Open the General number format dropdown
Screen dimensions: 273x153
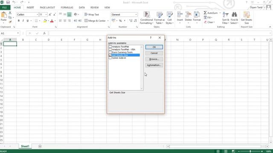[136, 14]
